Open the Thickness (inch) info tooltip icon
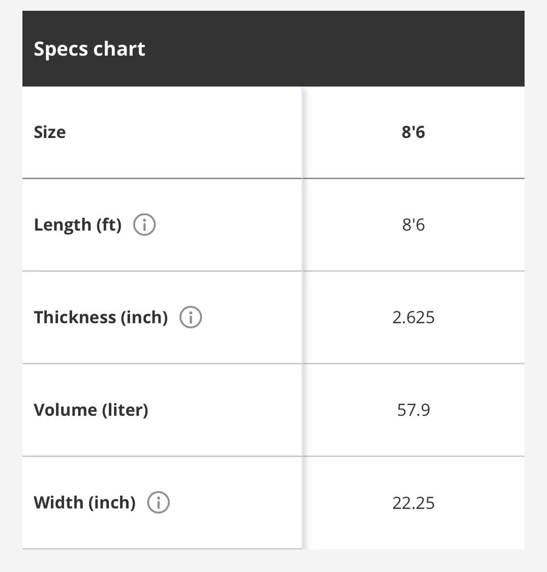This screenshot has width=547, height=572. (x=191, y=317)
